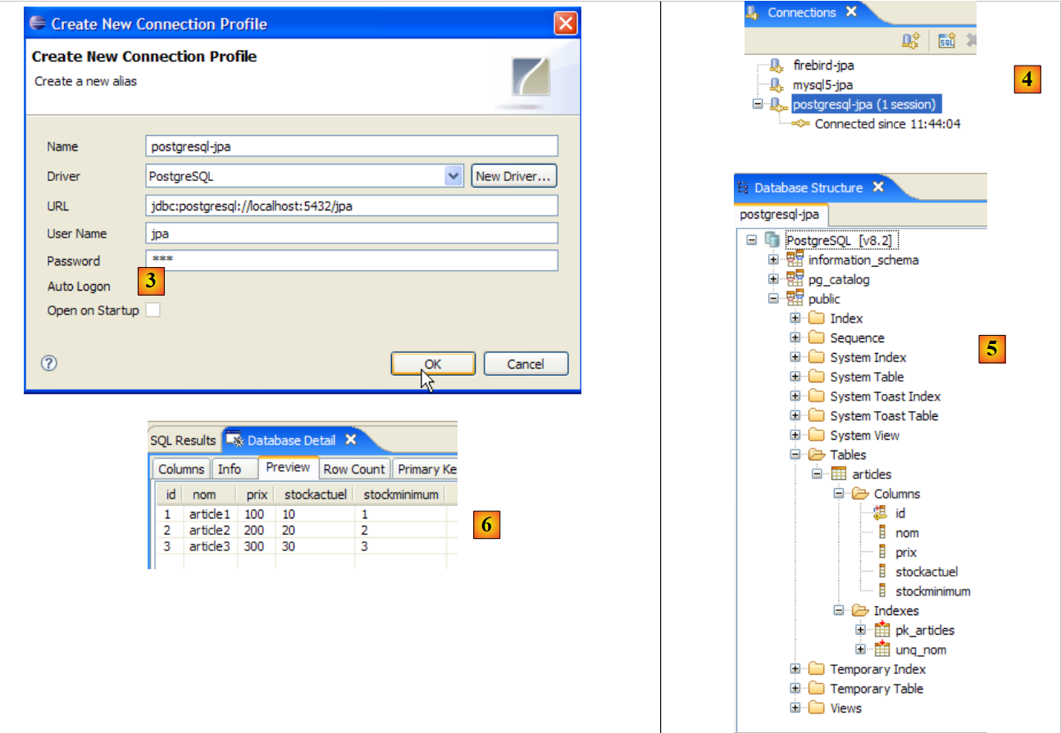The width and height of the screenshot is (1061, 733).
Task: Click the new connection profile toolbar icon
Action: pyautogui.click(x=910, y=40)
